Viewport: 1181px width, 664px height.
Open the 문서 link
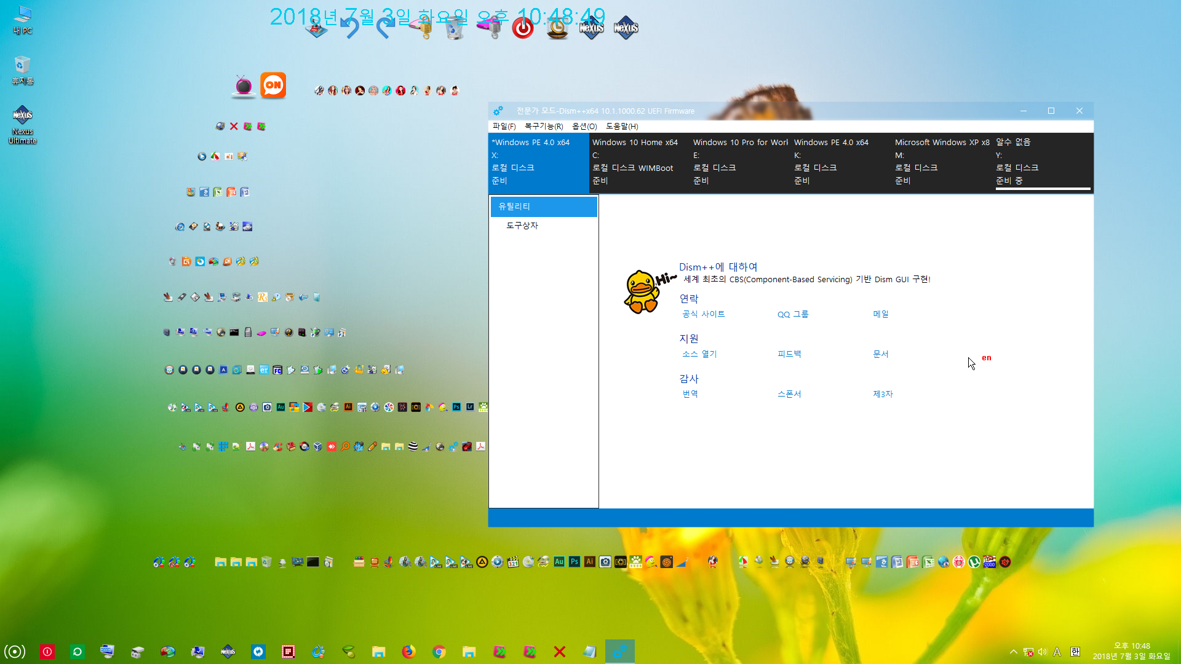pos(881,354)
